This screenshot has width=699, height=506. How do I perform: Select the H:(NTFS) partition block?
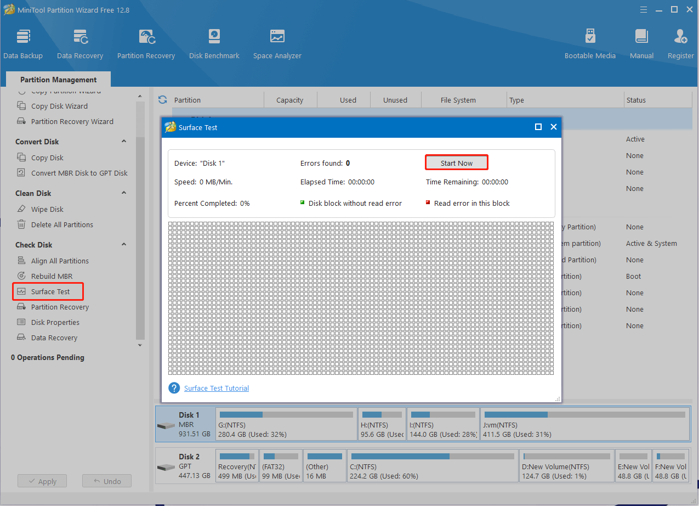point(382,424)
